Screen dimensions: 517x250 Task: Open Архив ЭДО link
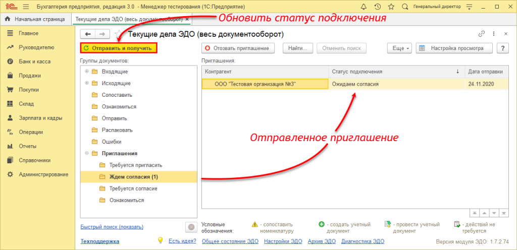point(322,241)
